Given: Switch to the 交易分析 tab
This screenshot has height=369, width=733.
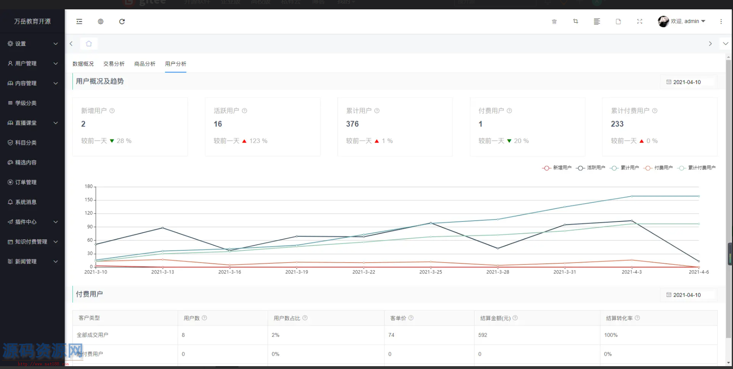Looking at the screenshot, I should pyautogui.click(x=114, y=64).
